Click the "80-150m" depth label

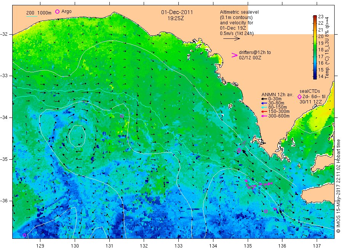click(x=277, y=107)
